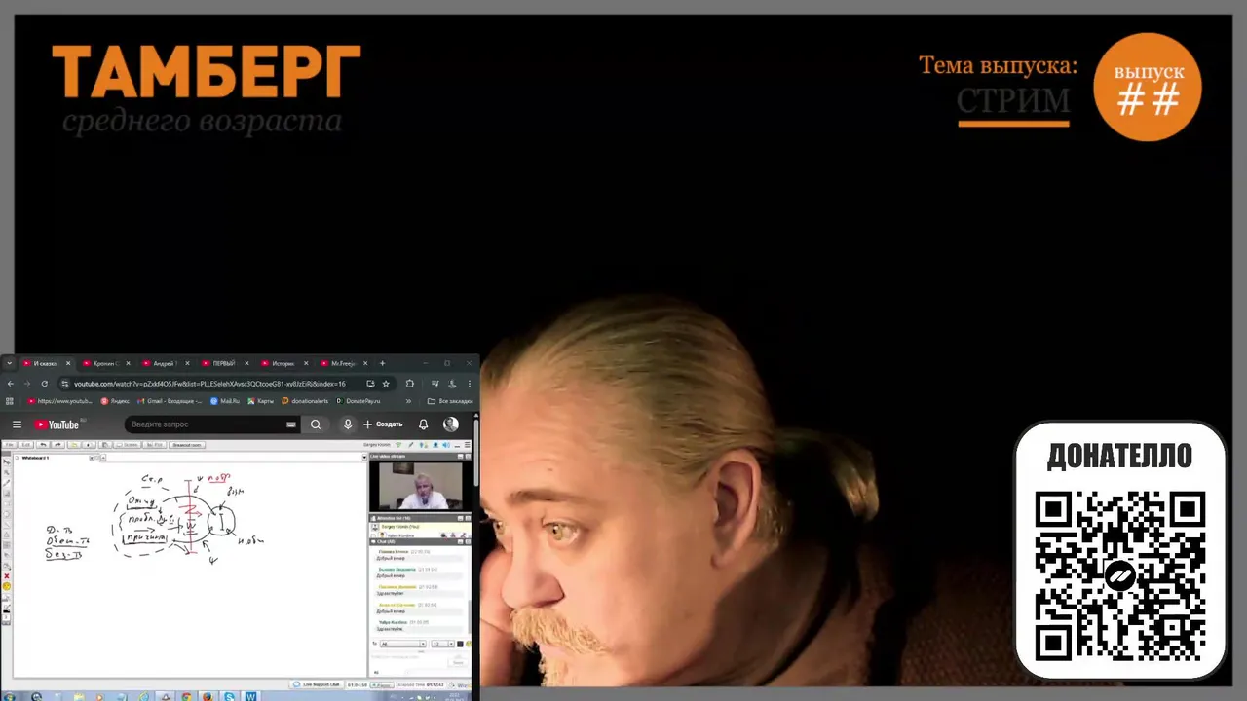Open the media control icon in Chrome toolbar
This screenshot has width=1247, height=701.
[x=435, y=384]
